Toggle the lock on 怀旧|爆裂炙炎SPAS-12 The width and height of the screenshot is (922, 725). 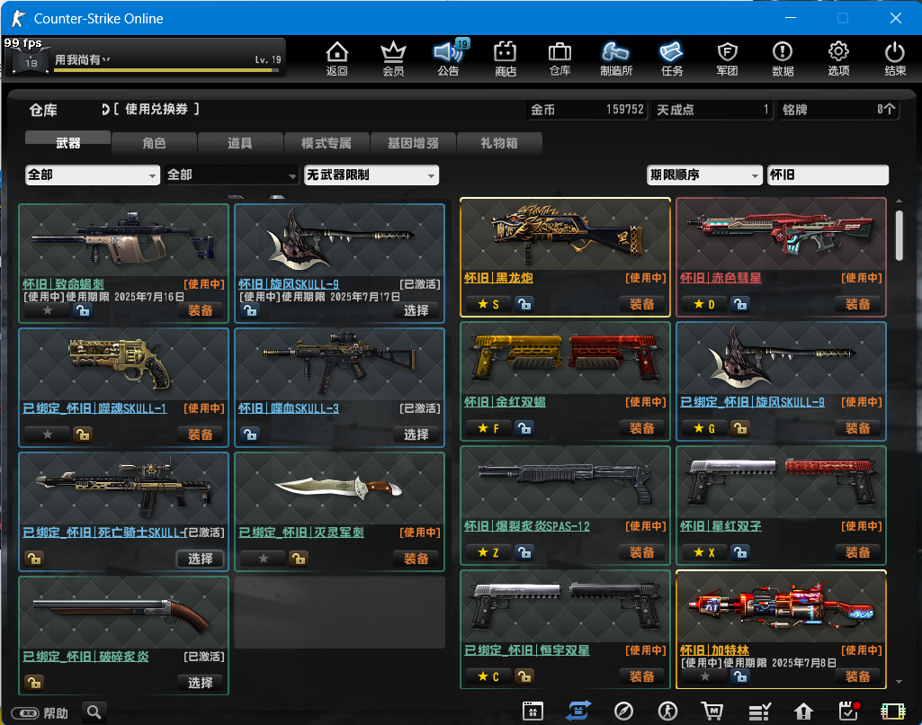coord(524,552)
